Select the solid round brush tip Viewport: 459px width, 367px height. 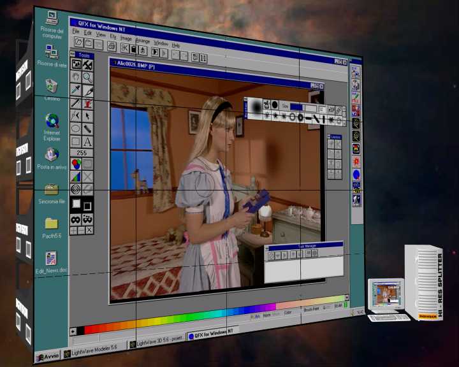click(275, 104)
